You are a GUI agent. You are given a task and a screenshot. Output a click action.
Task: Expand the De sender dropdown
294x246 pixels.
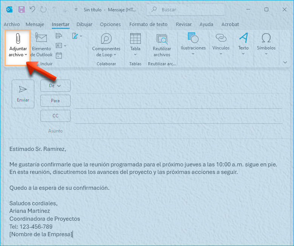55,86
